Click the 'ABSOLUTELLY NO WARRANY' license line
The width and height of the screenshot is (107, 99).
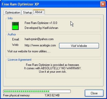[x=53, y=68]
